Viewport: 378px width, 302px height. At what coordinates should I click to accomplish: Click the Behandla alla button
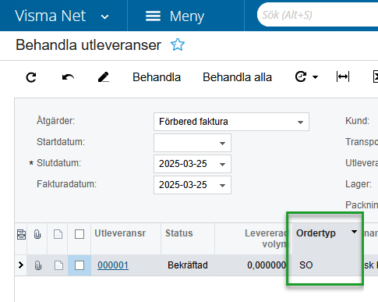click(x=237, y=77)
